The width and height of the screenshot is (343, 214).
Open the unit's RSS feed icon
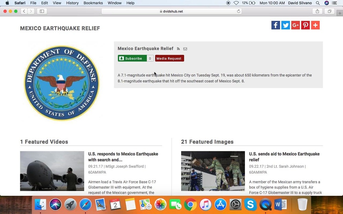click(178, 49)
